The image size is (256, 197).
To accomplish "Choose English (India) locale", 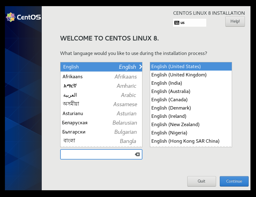I will pyautogui.click(x=191, y=83).
